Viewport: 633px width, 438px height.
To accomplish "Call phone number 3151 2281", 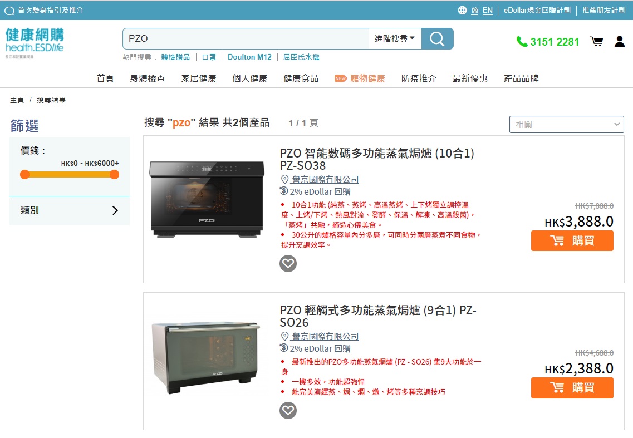I will [555, 42].
